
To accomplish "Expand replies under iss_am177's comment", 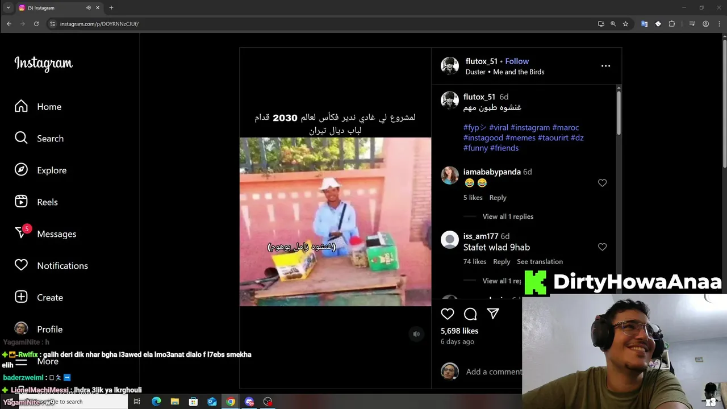I will pos(502,281).
